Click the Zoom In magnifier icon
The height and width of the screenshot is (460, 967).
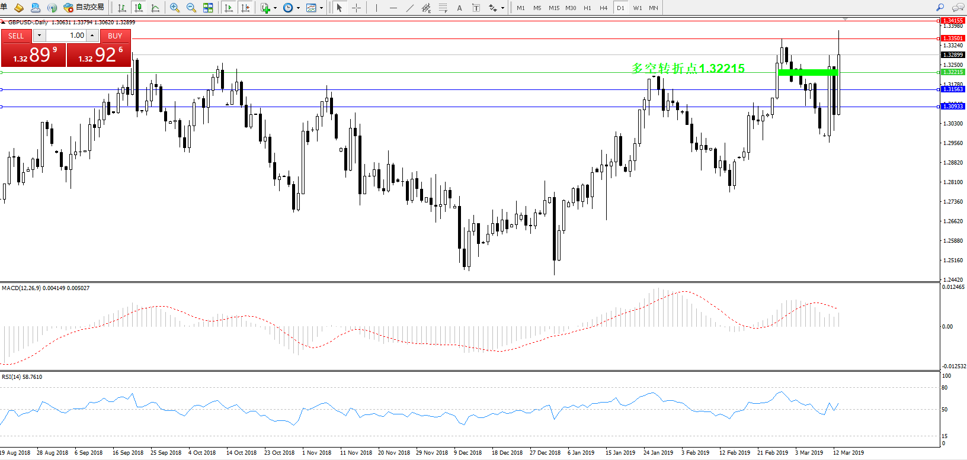tap(175, 8)
